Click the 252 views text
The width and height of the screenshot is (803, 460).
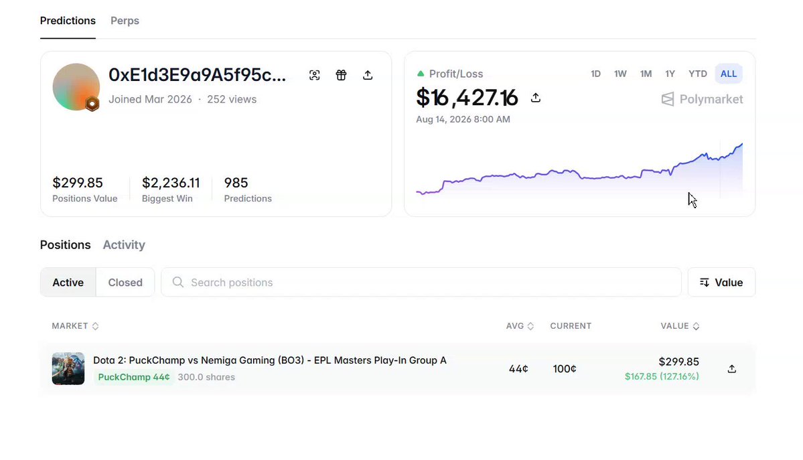tap(232, 99)
